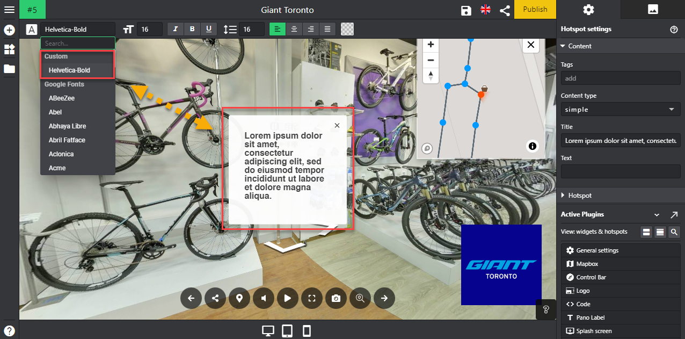The width and height of the screenshot is (685, 339).
Task: Open map location pin in control bar
Action: [239, 298]
